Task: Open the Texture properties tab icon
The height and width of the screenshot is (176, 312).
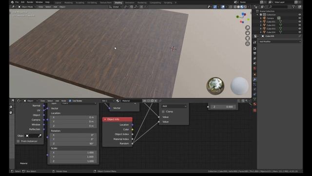Action: click(x=255, y=110)
